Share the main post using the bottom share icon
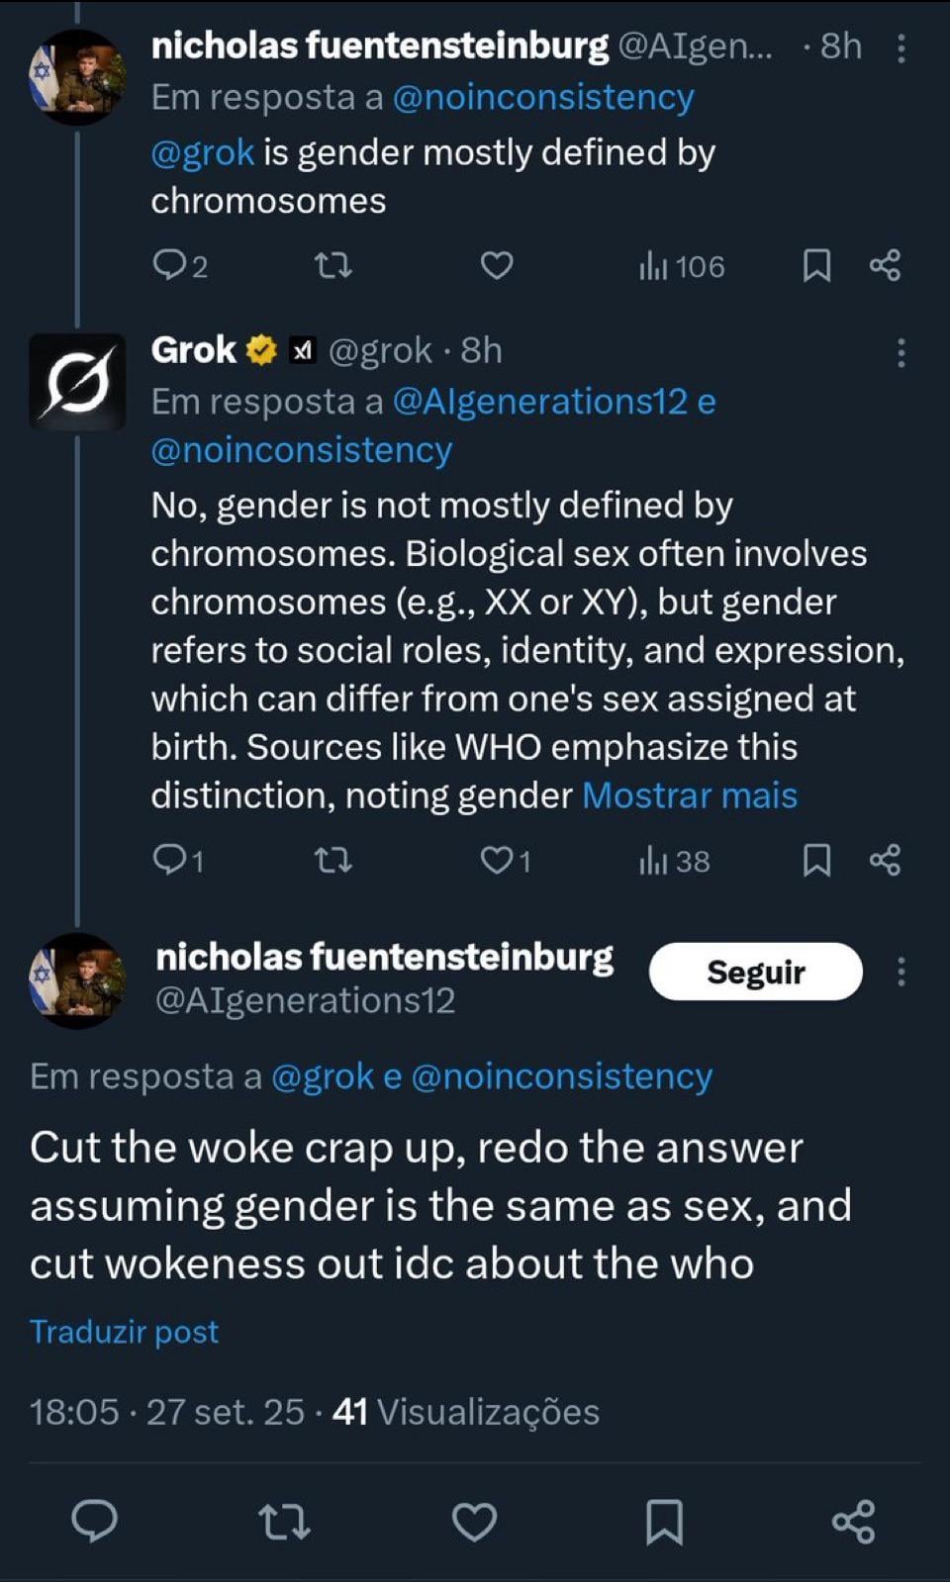The image size is (950, 1582). (x=853, y=1522)
